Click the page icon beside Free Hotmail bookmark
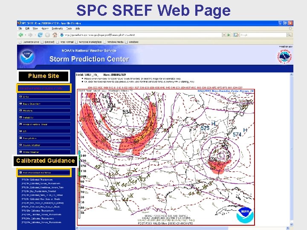Viewport: 307px width, 230px height. 58,42
